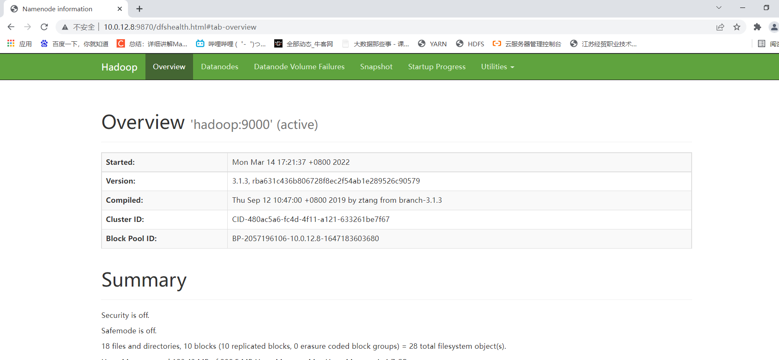
Task: Select the Namenode information browser tab
Action: pyautogui.click(x=65, y=9)
